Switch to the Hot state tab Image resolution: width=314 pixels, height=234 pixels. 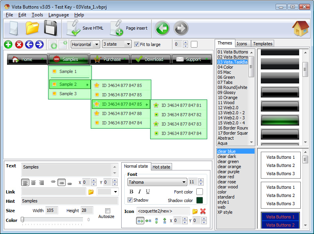tap(161, 167)
